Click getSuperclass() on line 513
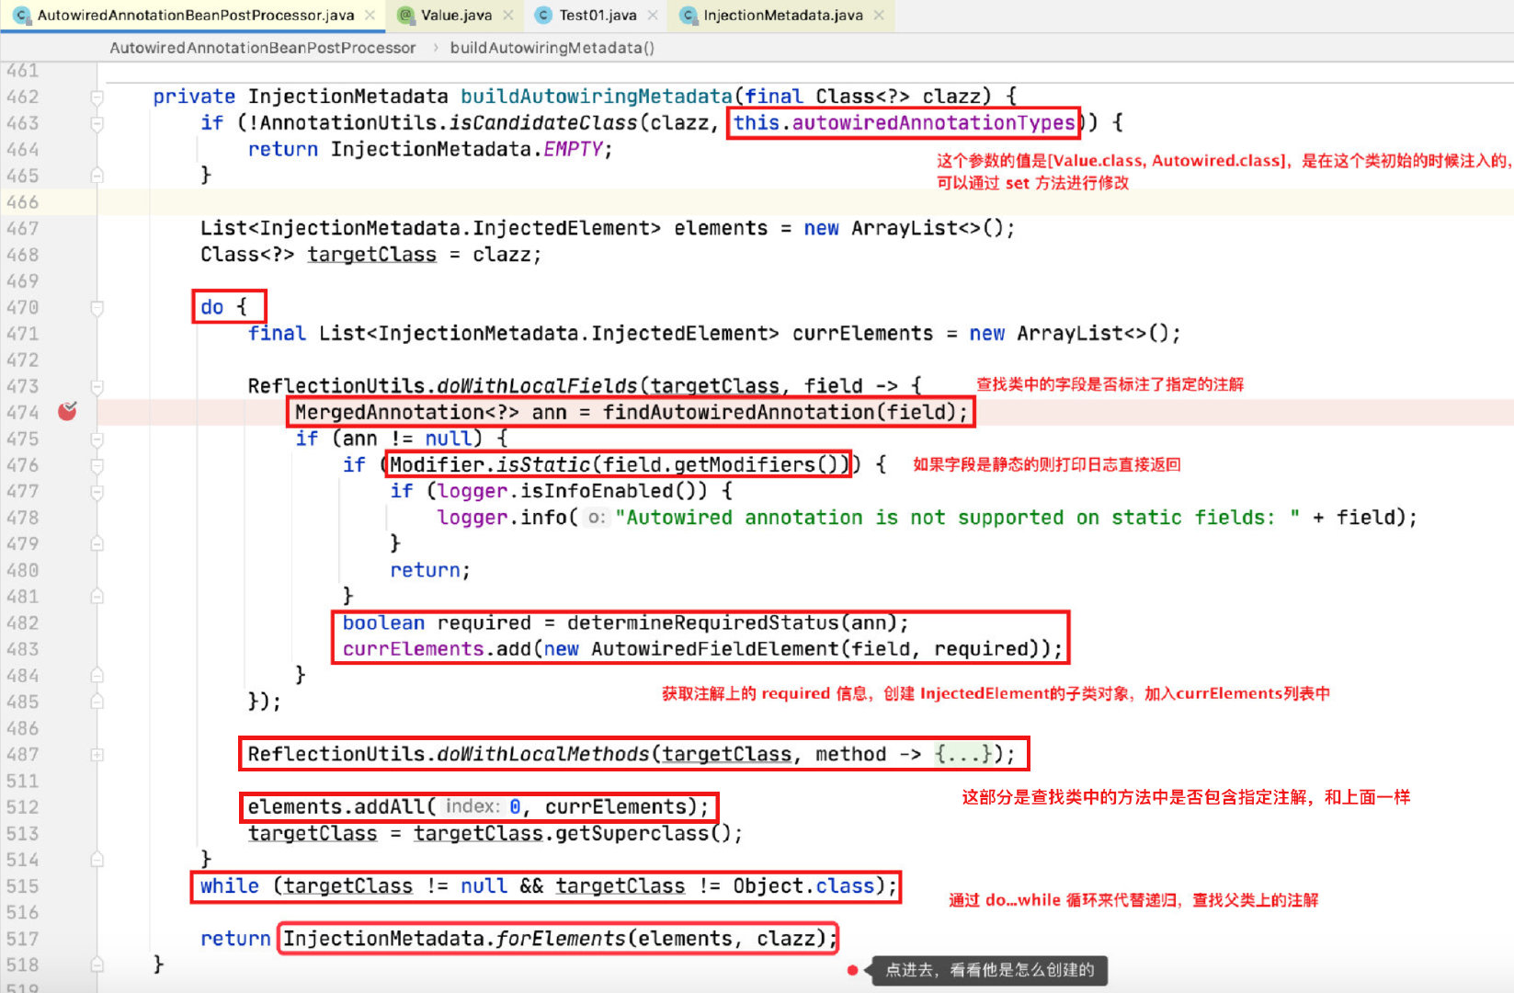 [x=643, y=833]
